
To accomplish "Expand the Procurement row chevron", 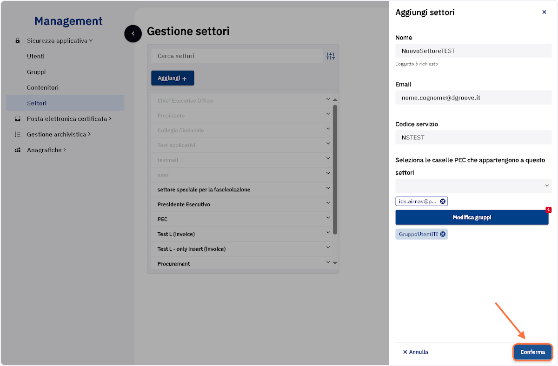I will pyautogui.click(x=328, y=262).
